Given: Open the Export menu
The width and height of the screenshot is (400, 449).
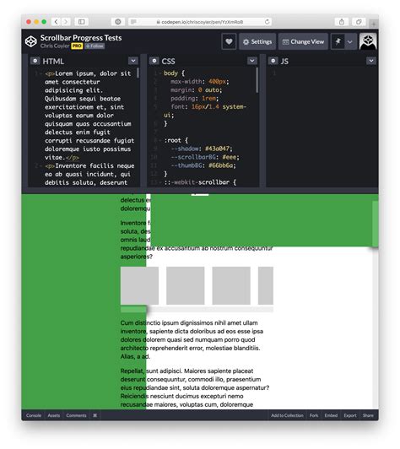Looking at the screenshot, I should pyautogui.click(x=350, y=415).
